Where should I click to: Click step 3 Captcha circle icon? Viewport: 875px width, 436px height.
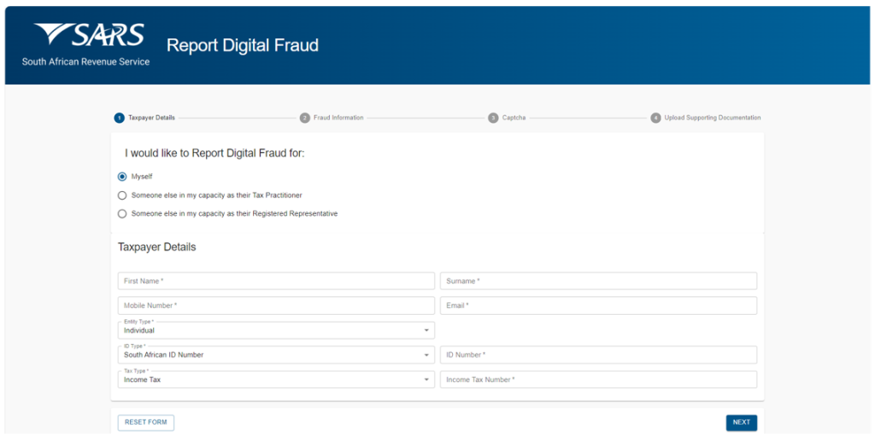click(493, 118)
